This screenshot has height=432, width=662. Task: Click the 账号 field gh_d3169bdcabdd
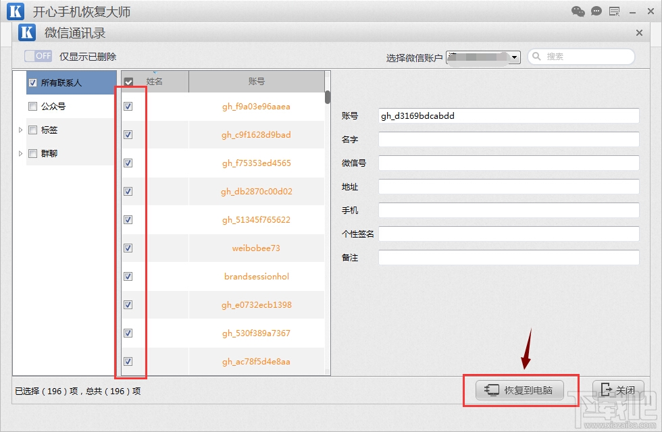click(509, 115)
